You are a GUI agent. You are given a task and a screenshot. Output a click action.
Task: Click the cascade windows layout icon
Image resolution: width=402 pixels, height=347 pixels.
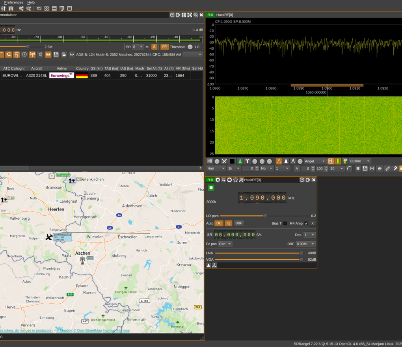coord(39,8)
